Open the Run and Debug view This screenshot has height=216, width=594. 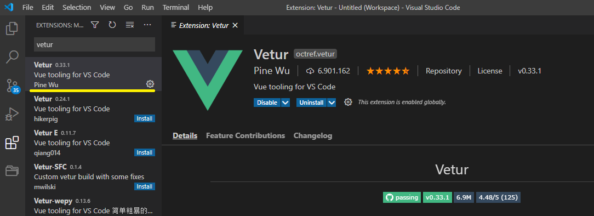click(12, 114)
